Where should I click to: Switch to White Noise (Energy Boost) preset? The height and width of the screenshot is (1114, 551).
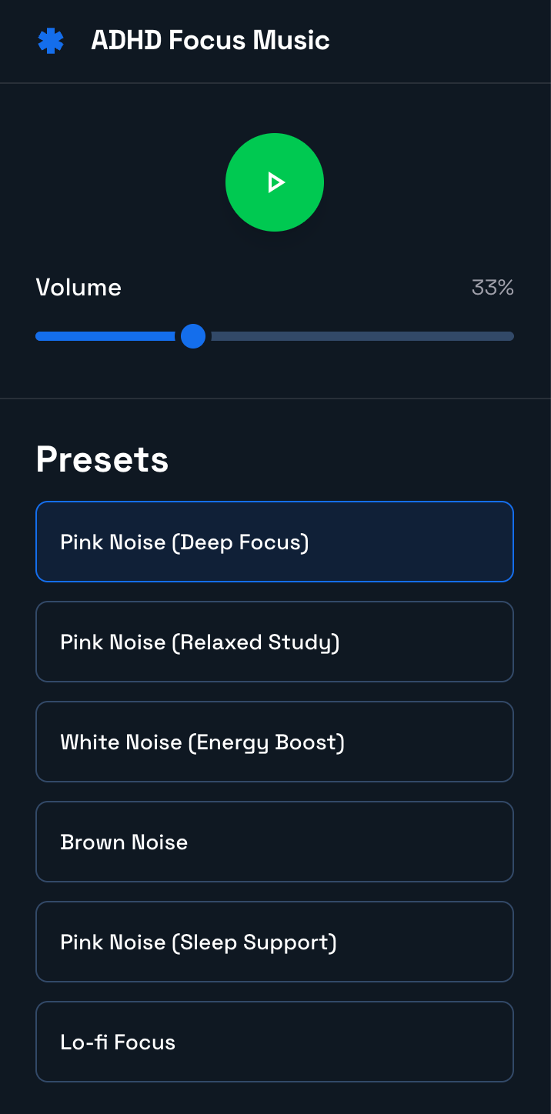(275, 742)
